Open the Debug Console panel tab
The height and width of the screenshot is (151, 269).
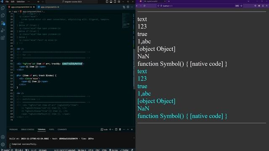coord(27,130)
